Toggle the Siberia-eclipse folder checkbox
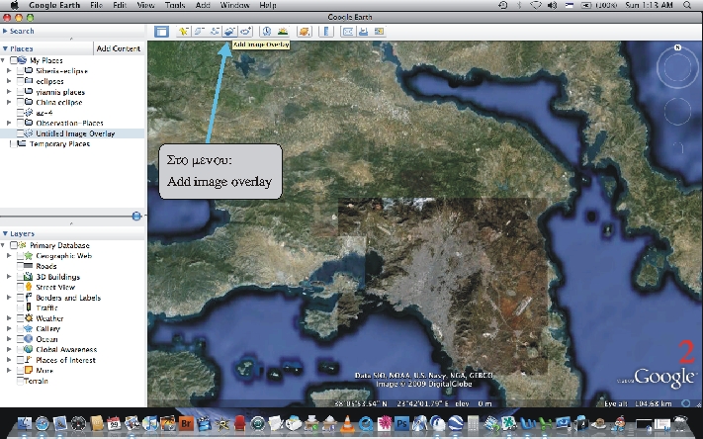This screenshot has height=439, width=703. [20, 71]
